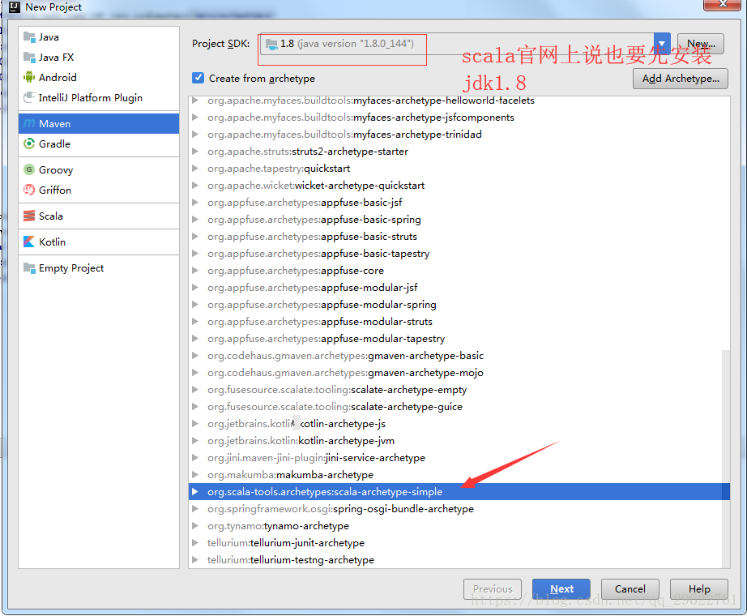747x616 pixels.
Task: Click Add Archetype... button
Action: [681, 79]
